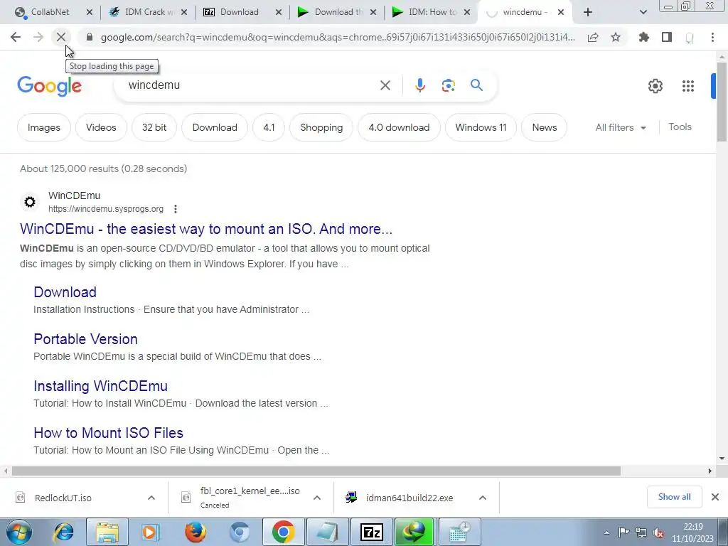The width and height of the screenshot is (728, 546).
Task: Select the 4.1 filter chip
Action: click(269, 127)
